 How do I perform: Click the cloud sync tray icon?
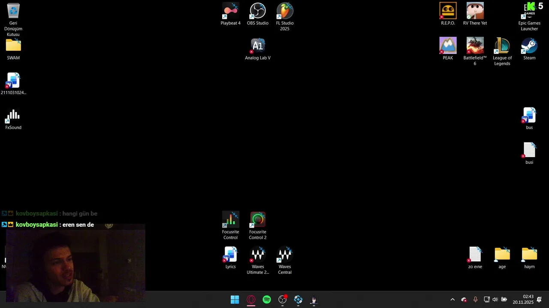click(x=464, y=300)
